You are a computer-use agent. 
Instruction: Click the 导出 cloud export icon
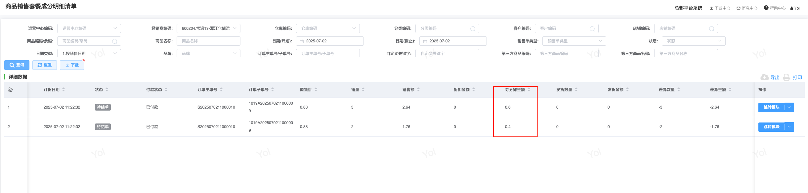(764, 77)
